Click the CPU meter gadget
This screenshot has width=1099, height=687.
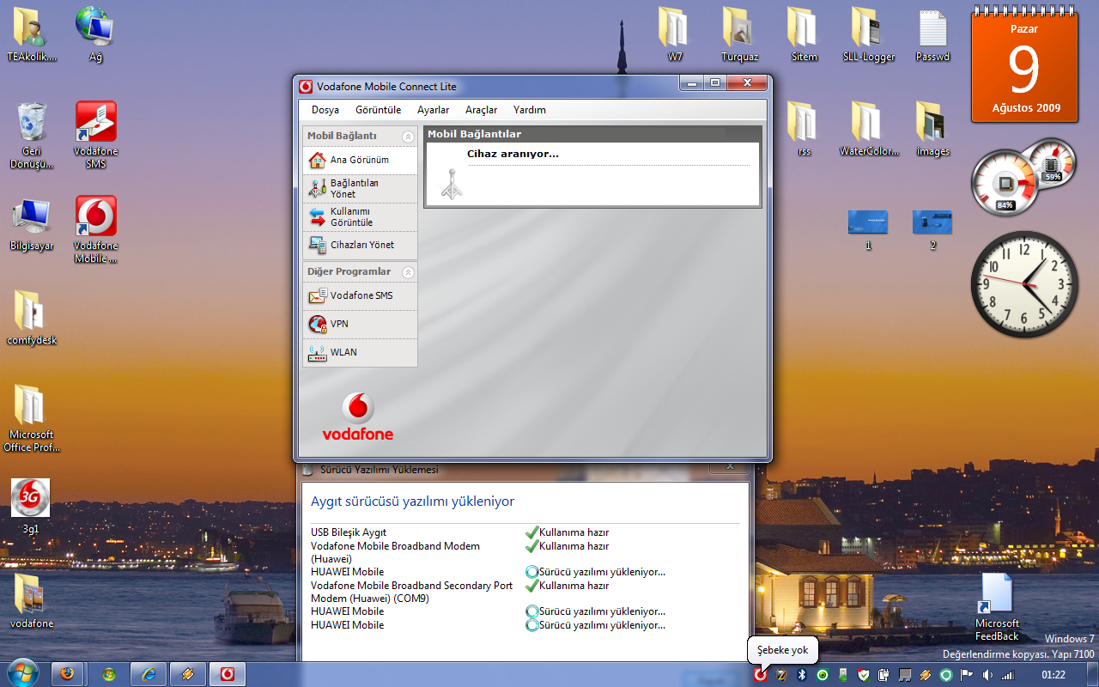point(1023,176)
